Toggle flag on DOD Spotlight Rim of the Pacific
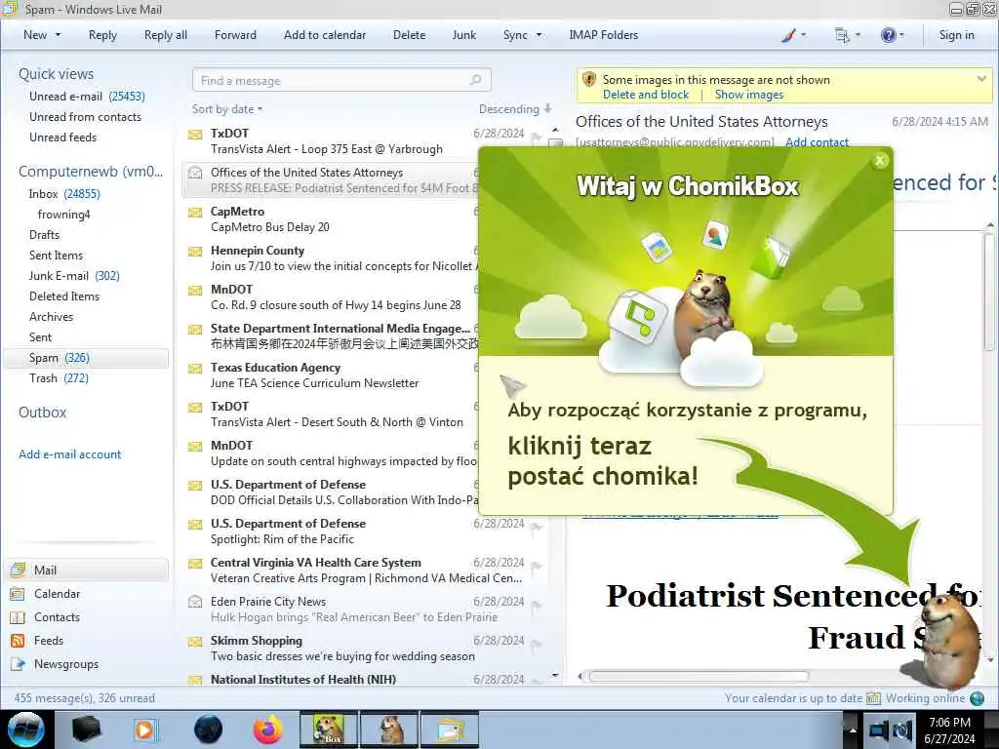999x749 pixels. pos(537,527)
